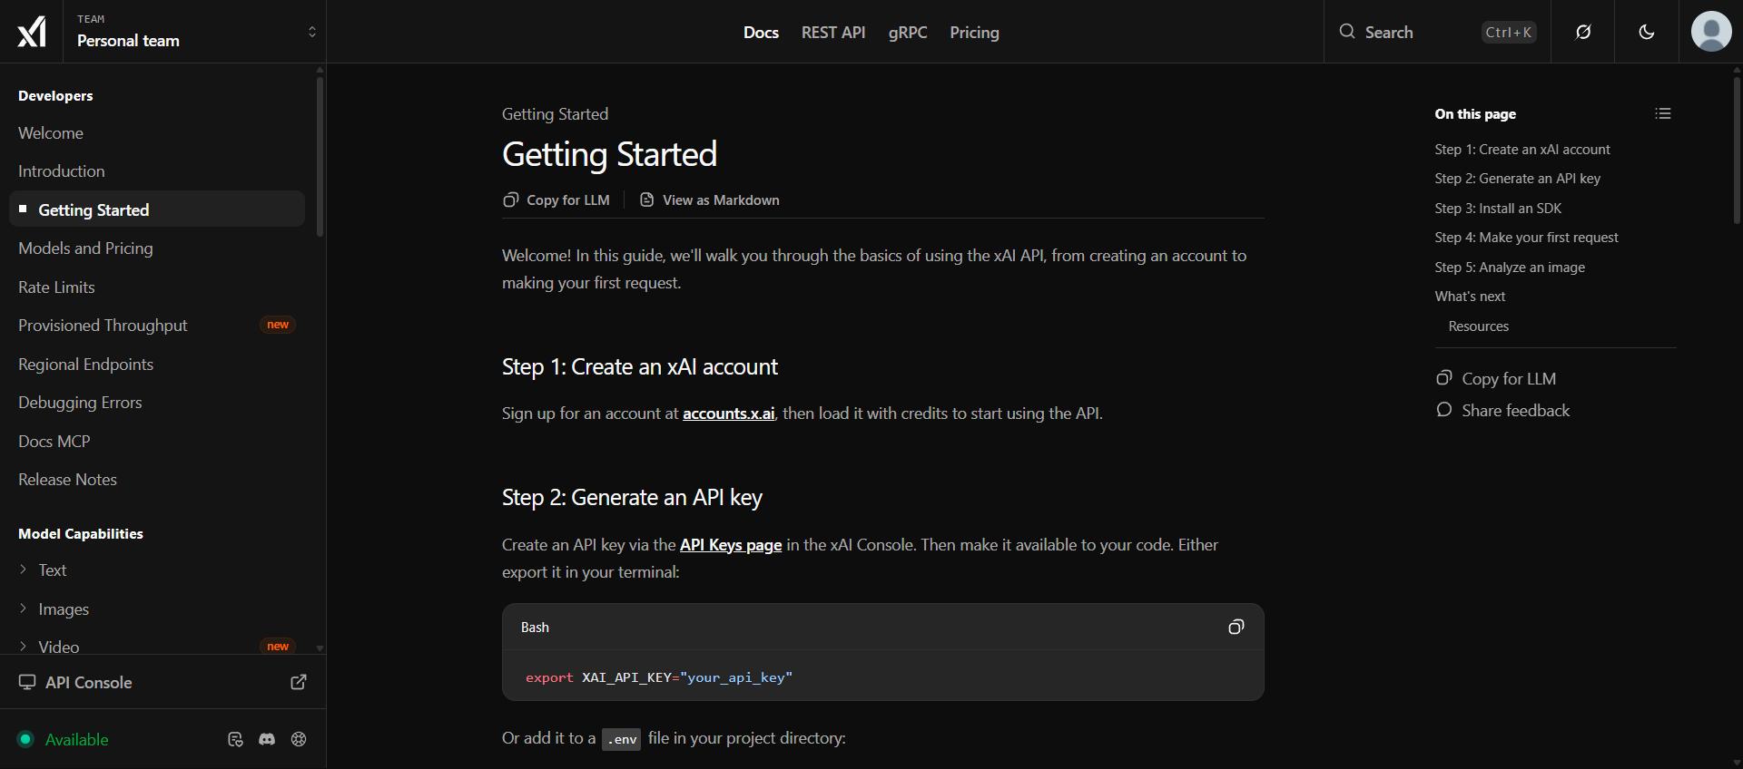Click Copy for LLM in right panel
This screenshot has height=769, width=1743.
1496,379
